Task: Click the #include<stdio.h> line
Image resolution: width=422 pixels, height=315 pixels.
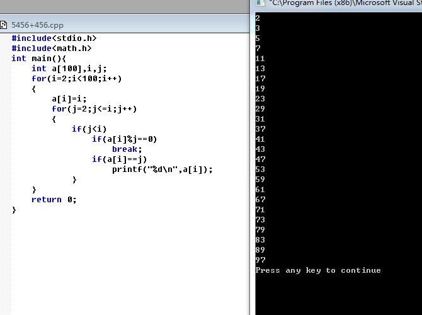Action: (x=54, y=38)
